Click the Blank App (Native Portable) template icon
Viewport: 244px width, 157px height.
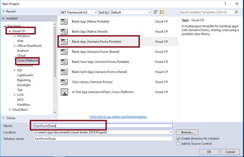(64, 21)
